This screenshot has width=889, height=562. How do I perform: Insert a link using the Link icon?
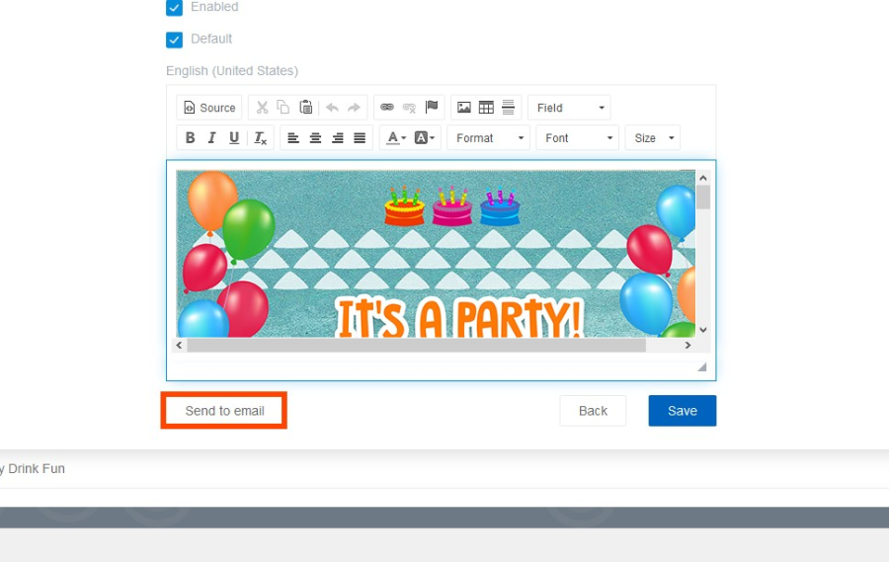pos(387,108)
